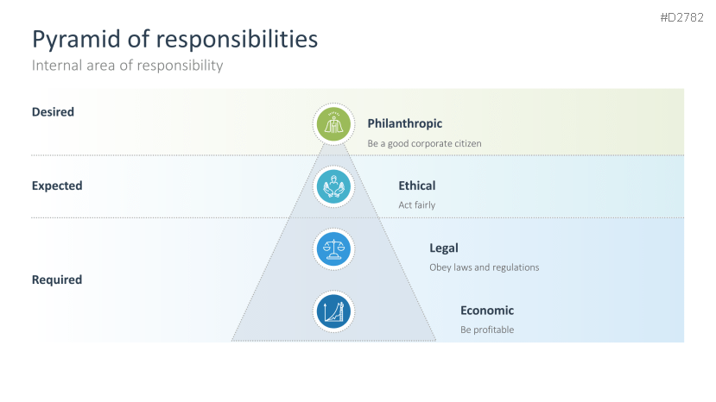Click the slide ID '#D2782'
This screenshot has width=716, height=402.
[x=682, y=16]
